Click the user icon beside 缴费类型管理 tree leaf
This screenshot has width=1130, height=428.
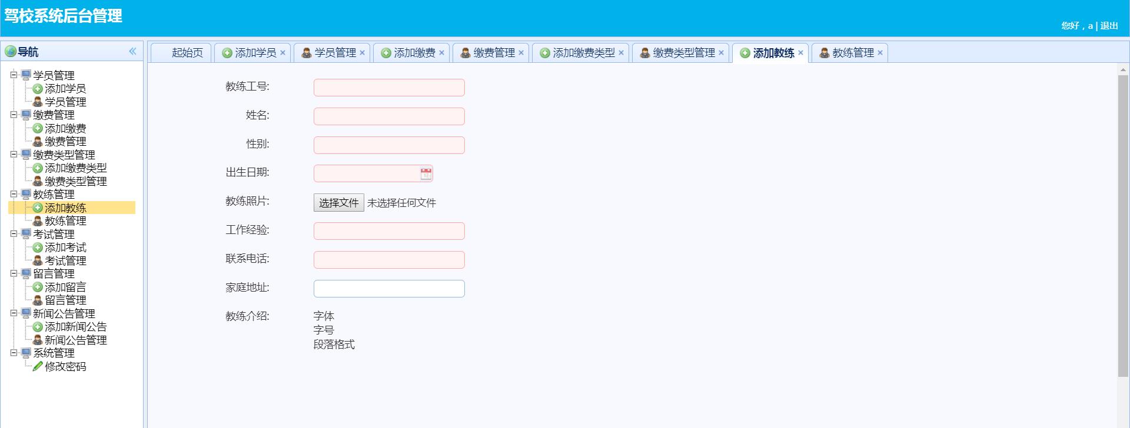[38, 181]
